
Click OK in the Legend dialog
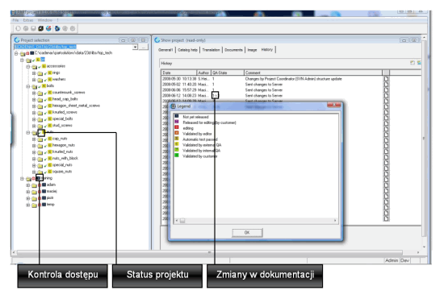pos(247,233)
